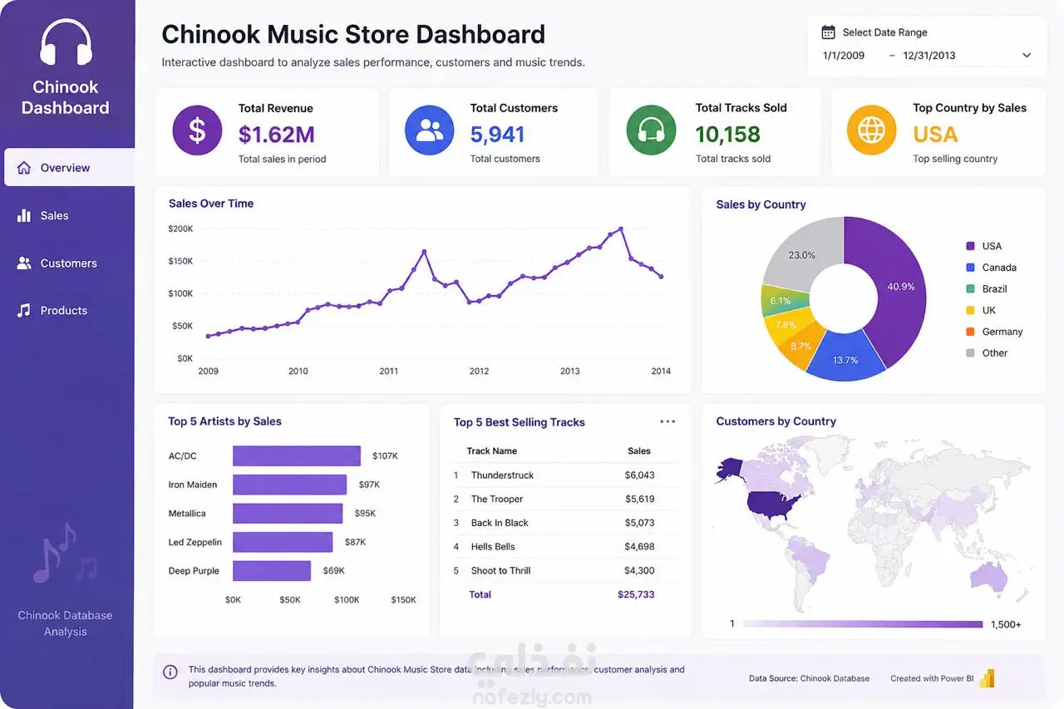The width and height of the screenshot is (1064, 709).
Task: Click the Metallica sales bar
Action: click(288, 514)
